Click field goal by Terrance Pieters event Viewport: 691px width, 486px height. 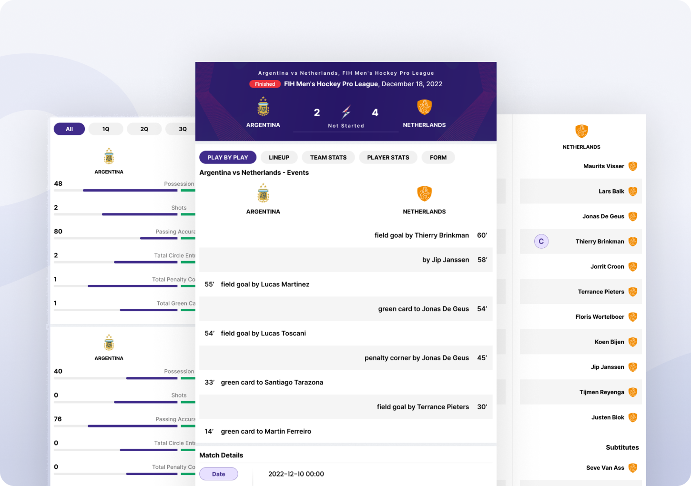pos(346,407)
